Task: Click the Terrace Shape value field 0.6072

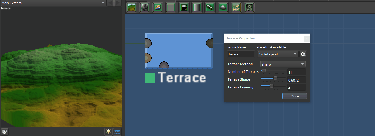Action: coord(296,80)
